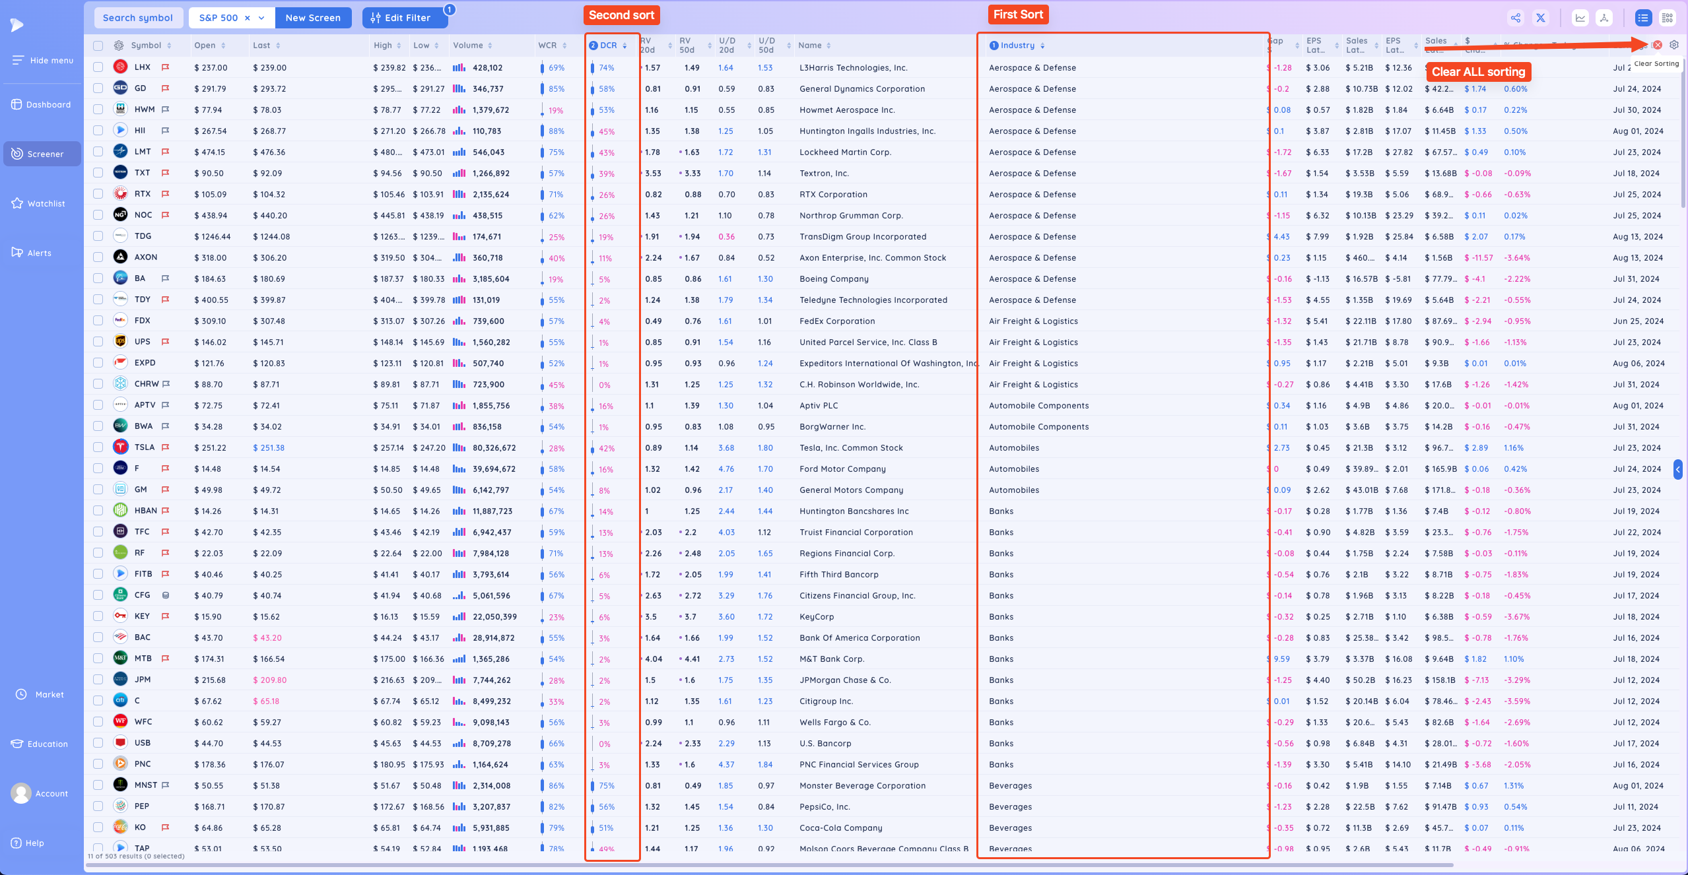
Task: Sort by the DCR column header
Action: [x=608, y=46]
